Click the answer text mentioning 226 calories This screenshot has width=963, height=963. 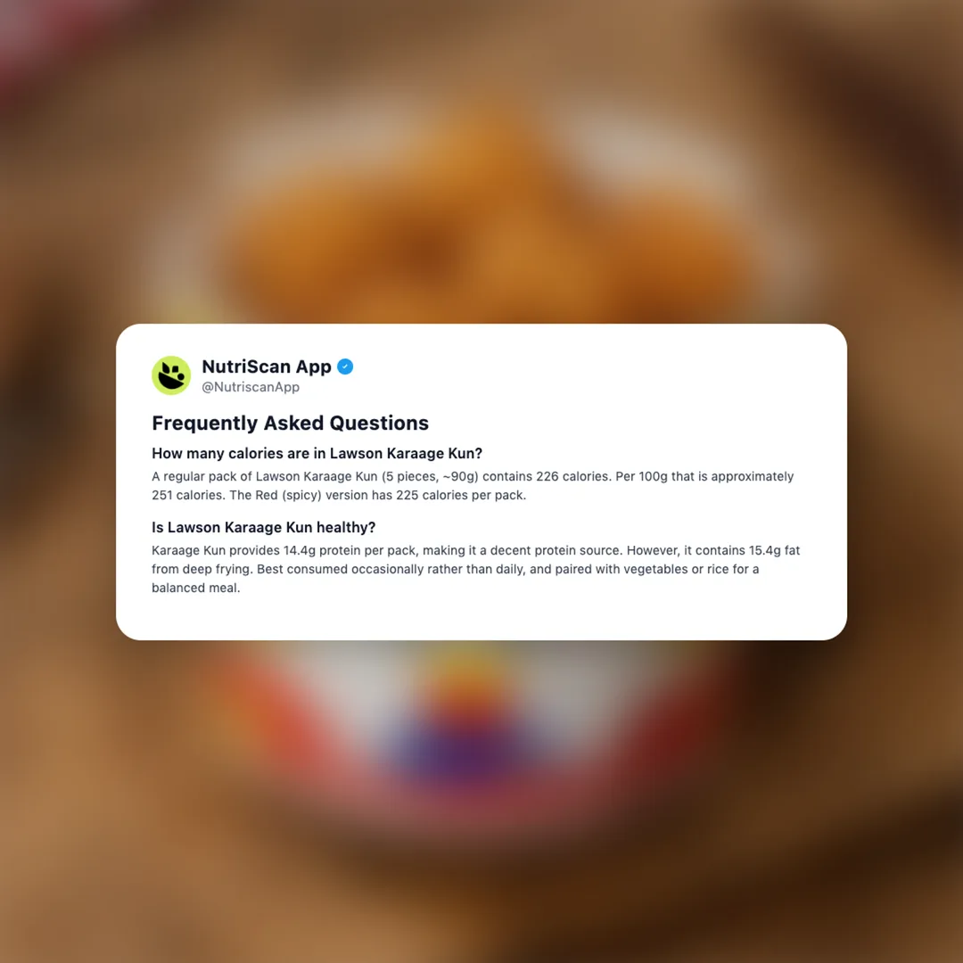click(x=473, y=476)
